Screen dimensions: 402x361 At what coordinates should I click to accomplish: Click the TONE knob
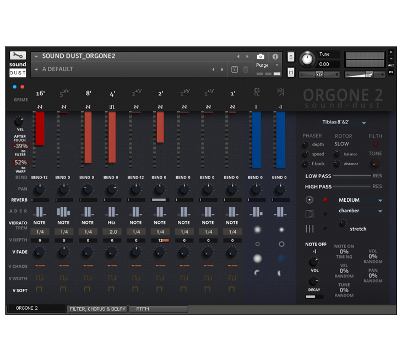point(376,163)
